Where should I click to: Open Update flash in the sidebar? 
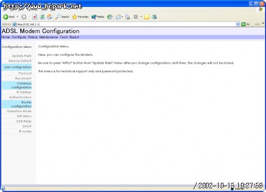pos(22,56)
